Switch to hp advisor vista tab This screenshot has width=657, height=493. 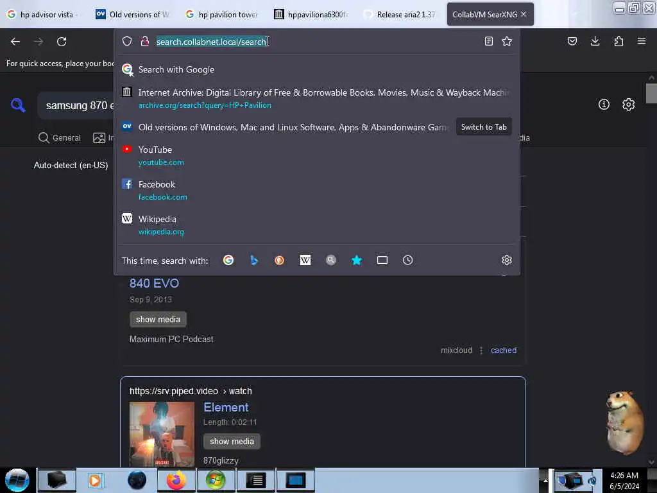tap(44, 14)
